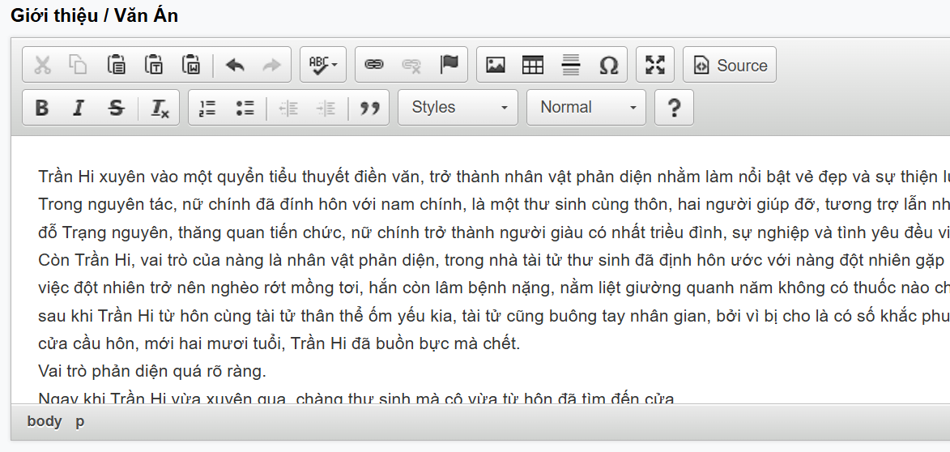Open the spell check ABC dropdown

tap(323, 65)
